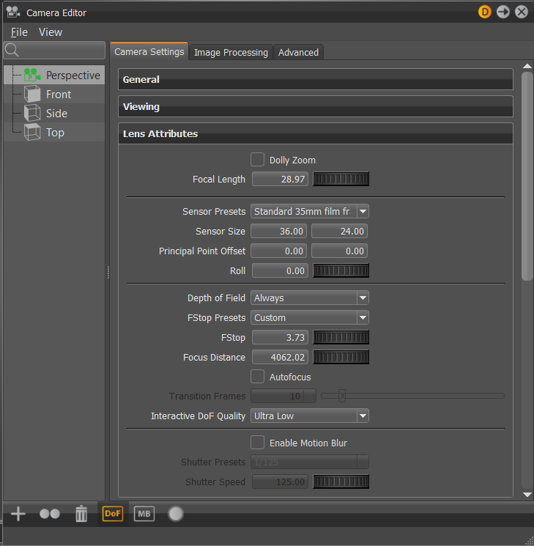Click the Roll value field

pos(280,270)
